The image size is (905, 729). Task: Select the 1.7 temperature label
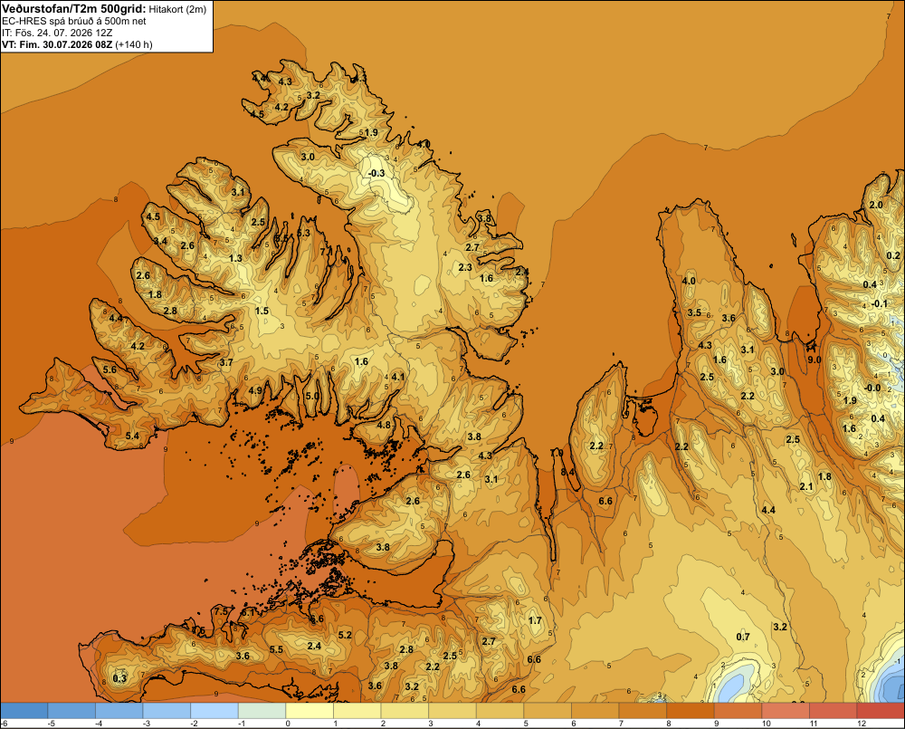(x=535, y=620)
